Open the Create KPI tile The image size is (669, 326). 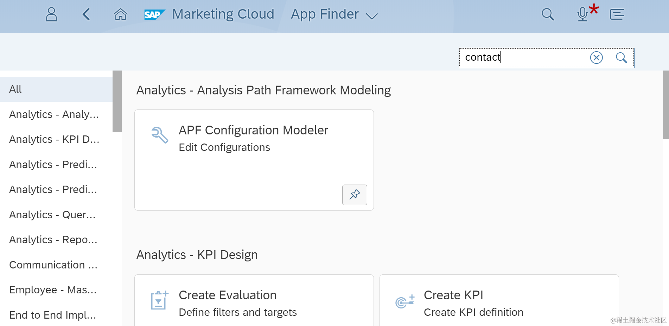coord(498,302)
